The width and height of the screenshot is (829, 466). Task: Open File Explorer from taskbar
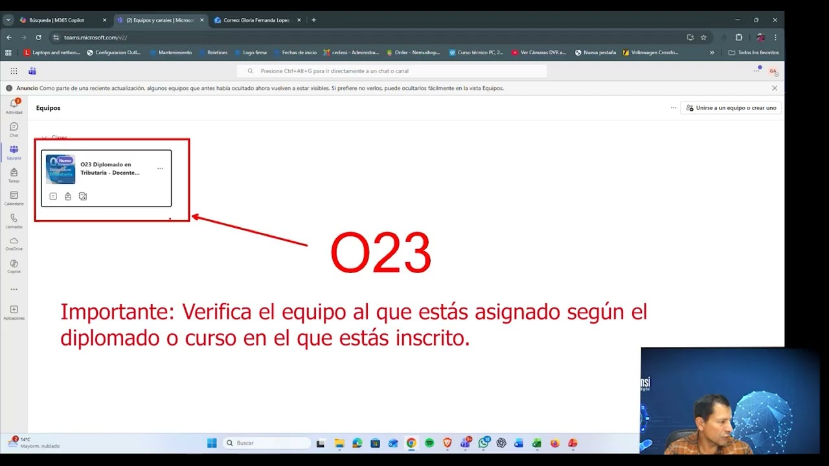click(339, 443)
